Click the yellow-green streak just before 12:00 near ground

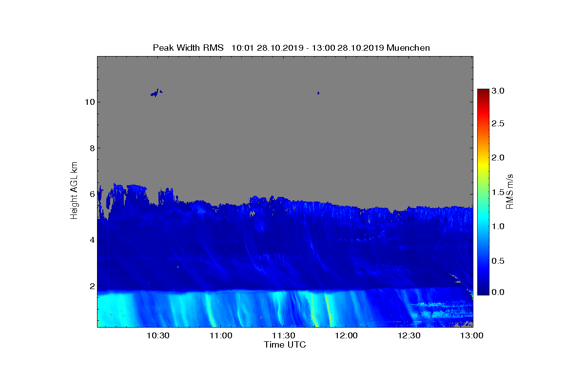click(328, 310)
